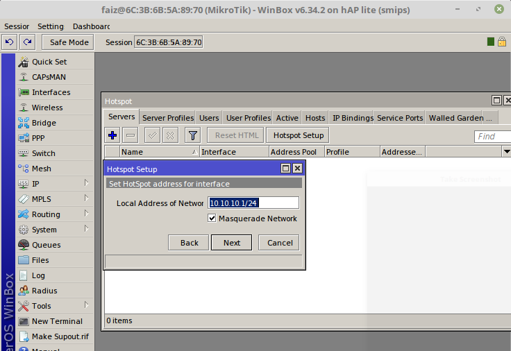Click the cross disable icon in Hotspot toolbar
Viewport: 511px width, 351px height.
click(170, 135)
